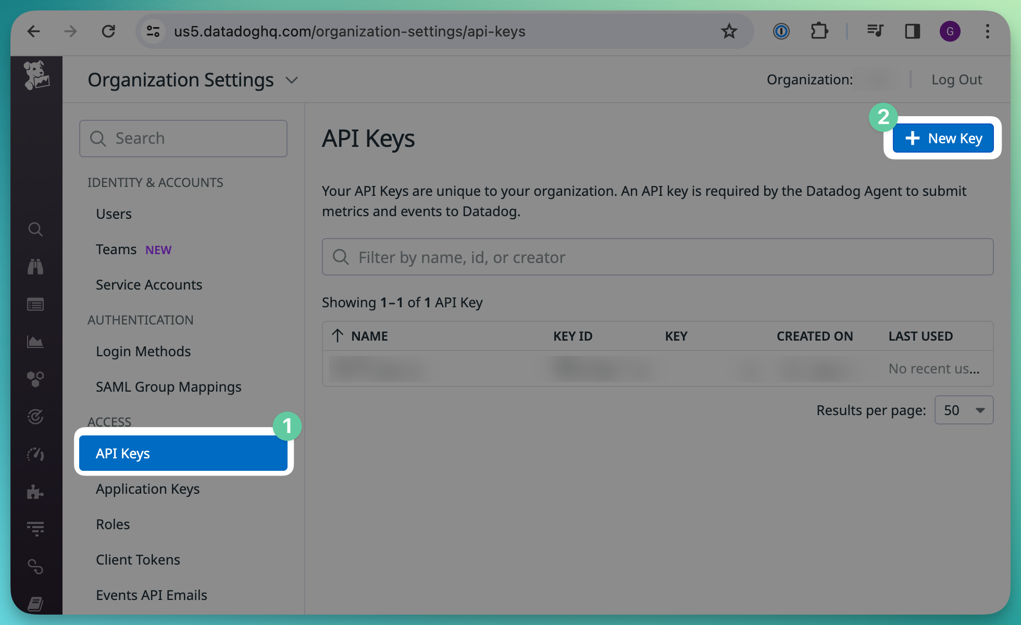Open SAML Group Mappings

(x=169, y=387)
